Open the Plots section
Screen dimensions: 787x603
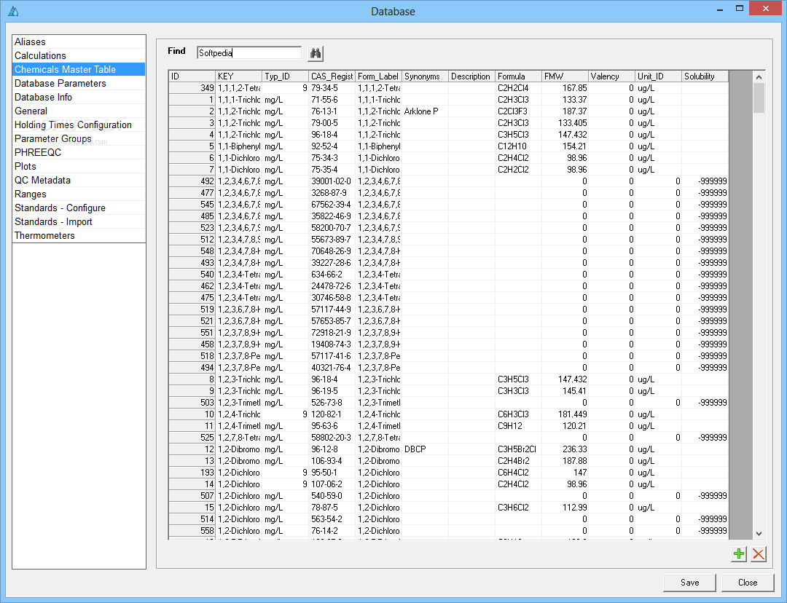pyautogui.click(x=79, y=167)
